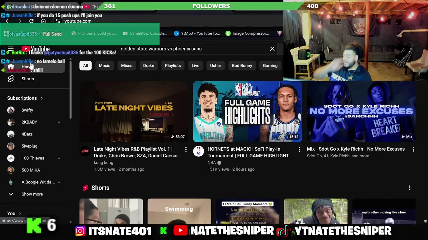
Task: Open the 2KBABY channel avatar
Action: coord(11,122)
